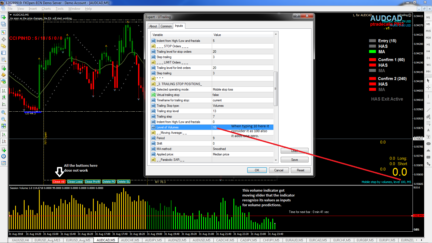Switch to the Common tab
The height and width of the screenshot is (243, 432).
[x=166, y=26]
